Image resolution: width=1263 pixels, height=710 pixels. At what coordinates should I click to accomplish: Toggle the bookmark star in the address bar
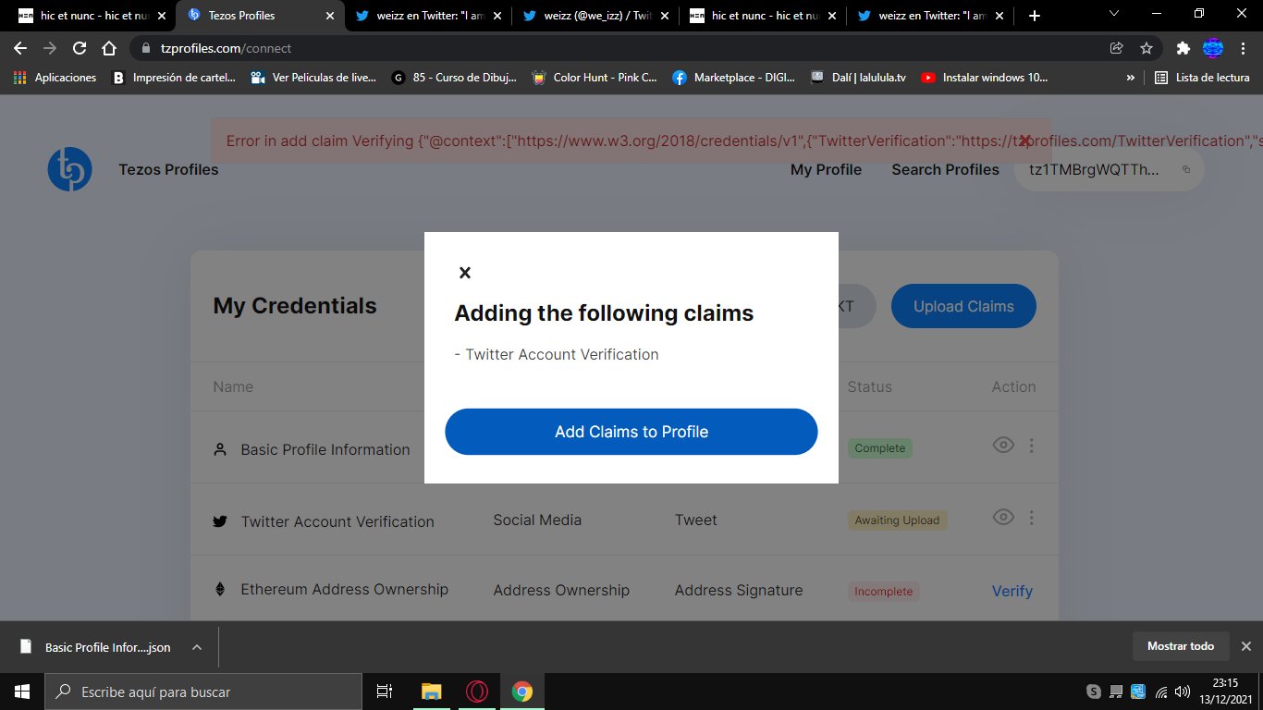tap(1146, 48)
